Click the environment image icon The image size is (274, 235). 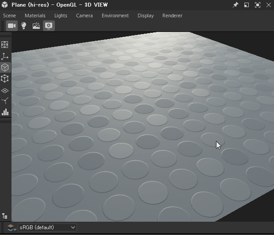(x=36, y=26)
